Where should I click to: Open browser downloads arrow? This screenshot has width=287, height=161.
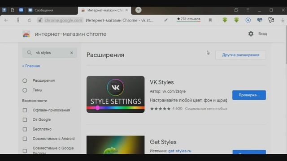coord(283,20)
